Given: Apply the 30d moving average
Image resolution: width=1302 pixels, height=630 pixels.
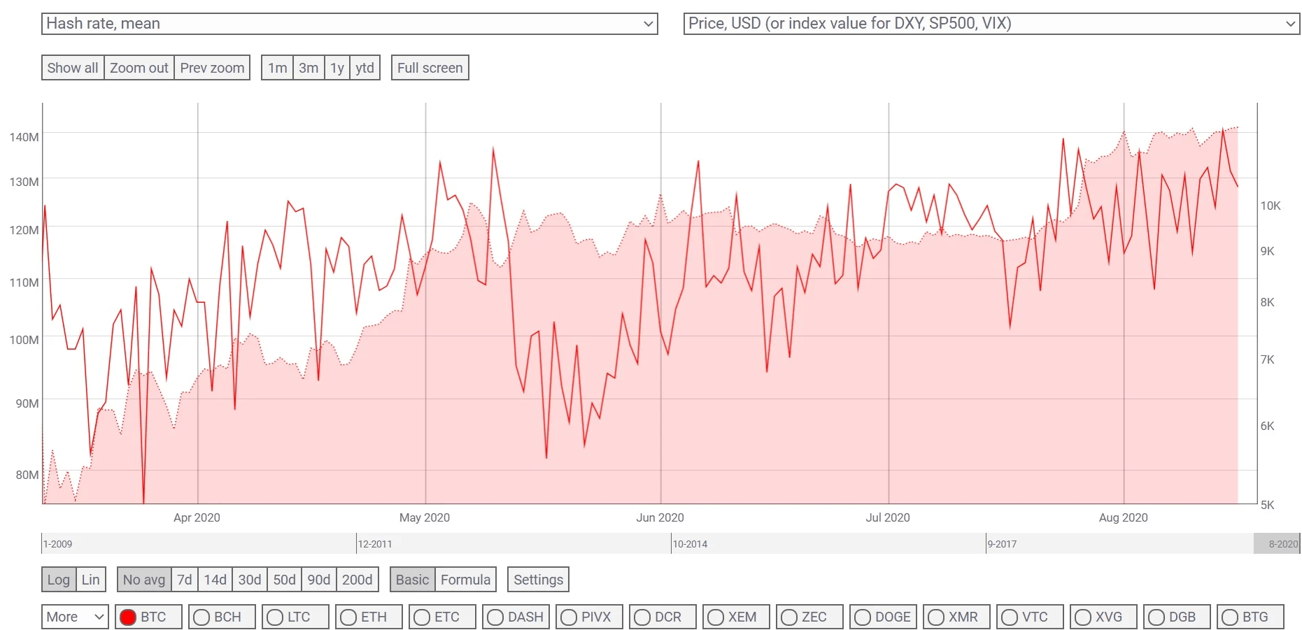Looking at the screenshot, I should click(x=250, y=580).
